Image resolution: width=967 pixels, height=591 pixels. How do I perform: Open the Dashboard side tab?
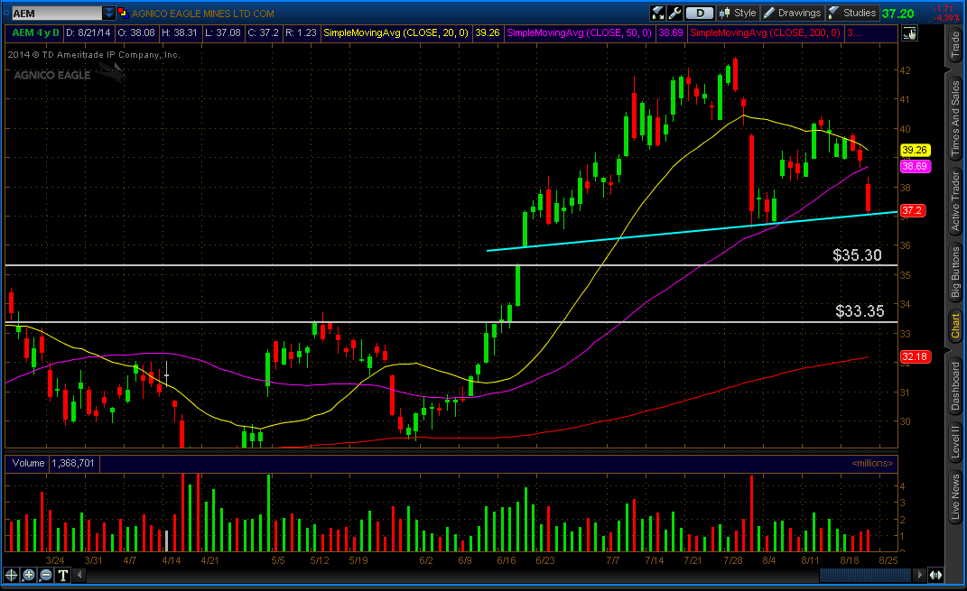[955, 386]
